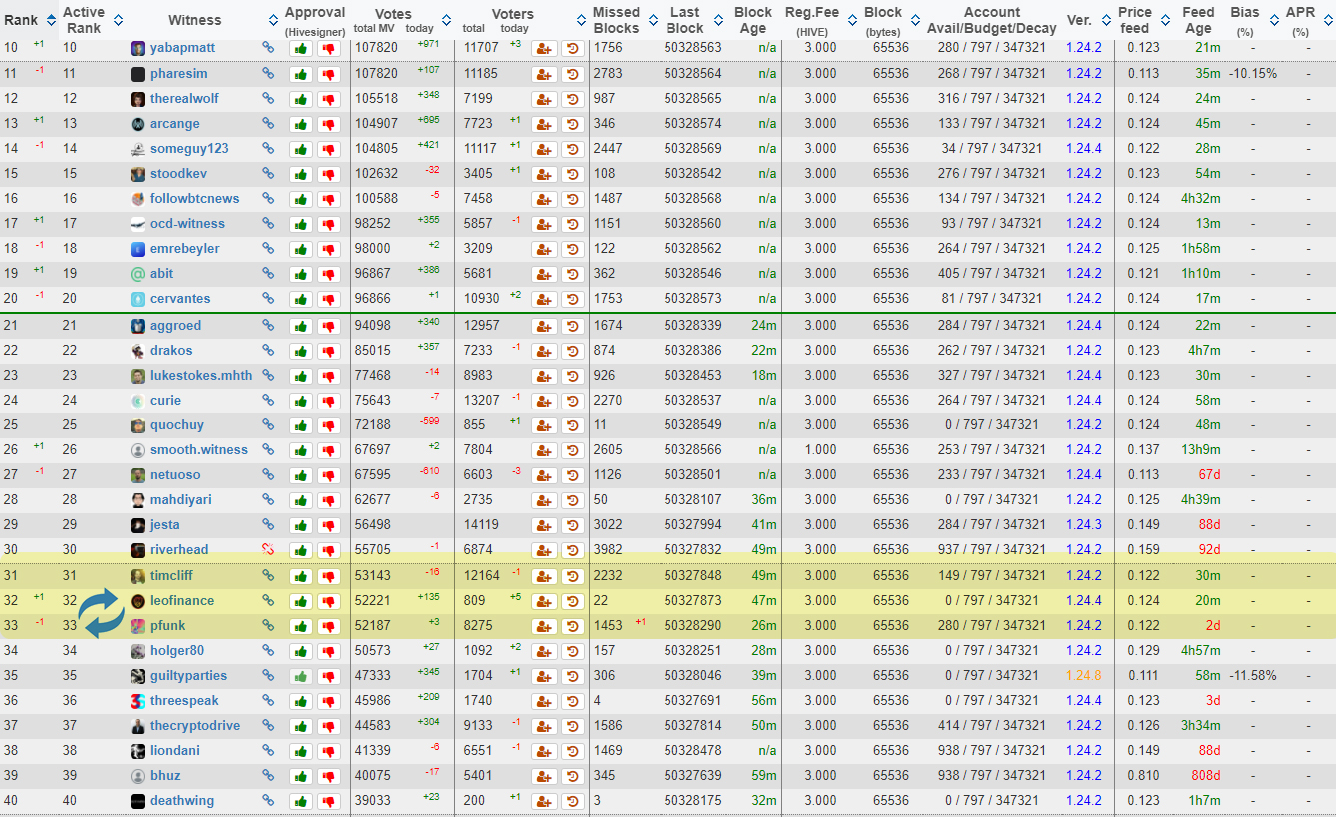
Task: Sort by Votes column arrows
Action: 446,20
